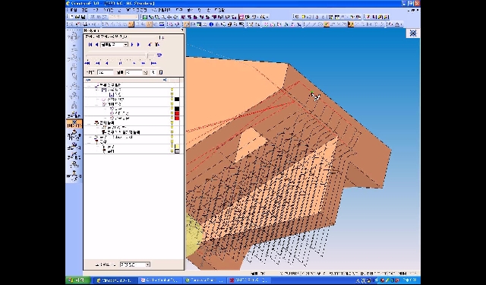Collapse the root node of the tree
Image resolution: width=486 pixels, height=285 pixels.
[x=90, y=85]
